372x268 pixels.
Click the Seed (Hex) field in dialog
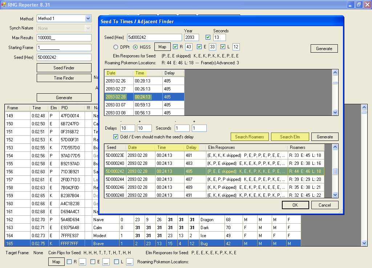(x=154, y=37)
